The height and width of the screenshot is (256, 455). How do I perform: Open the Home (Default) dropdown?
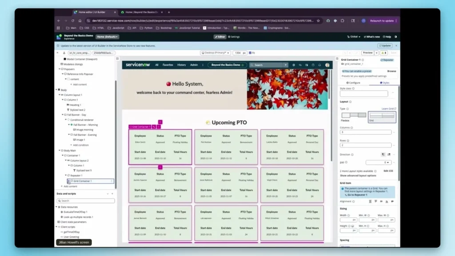(x=107, y=37)
